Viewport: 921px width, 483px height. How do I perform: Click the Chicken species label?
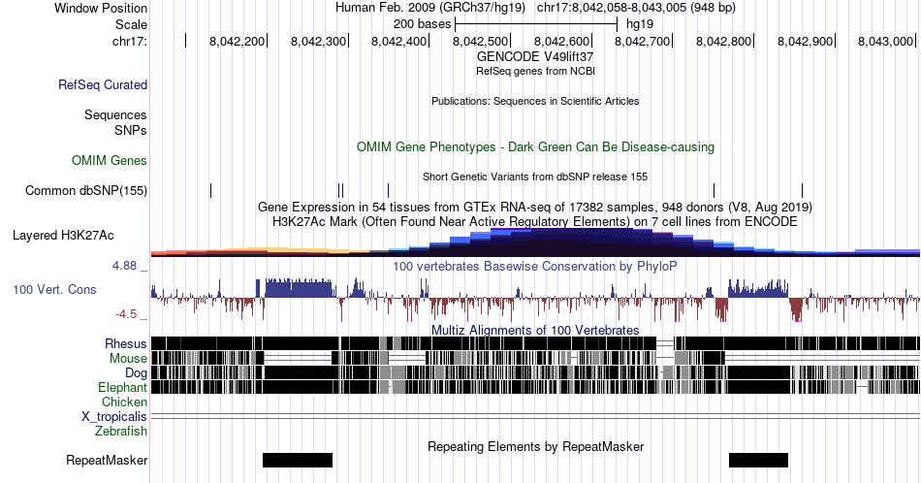(x=124, y=402)
